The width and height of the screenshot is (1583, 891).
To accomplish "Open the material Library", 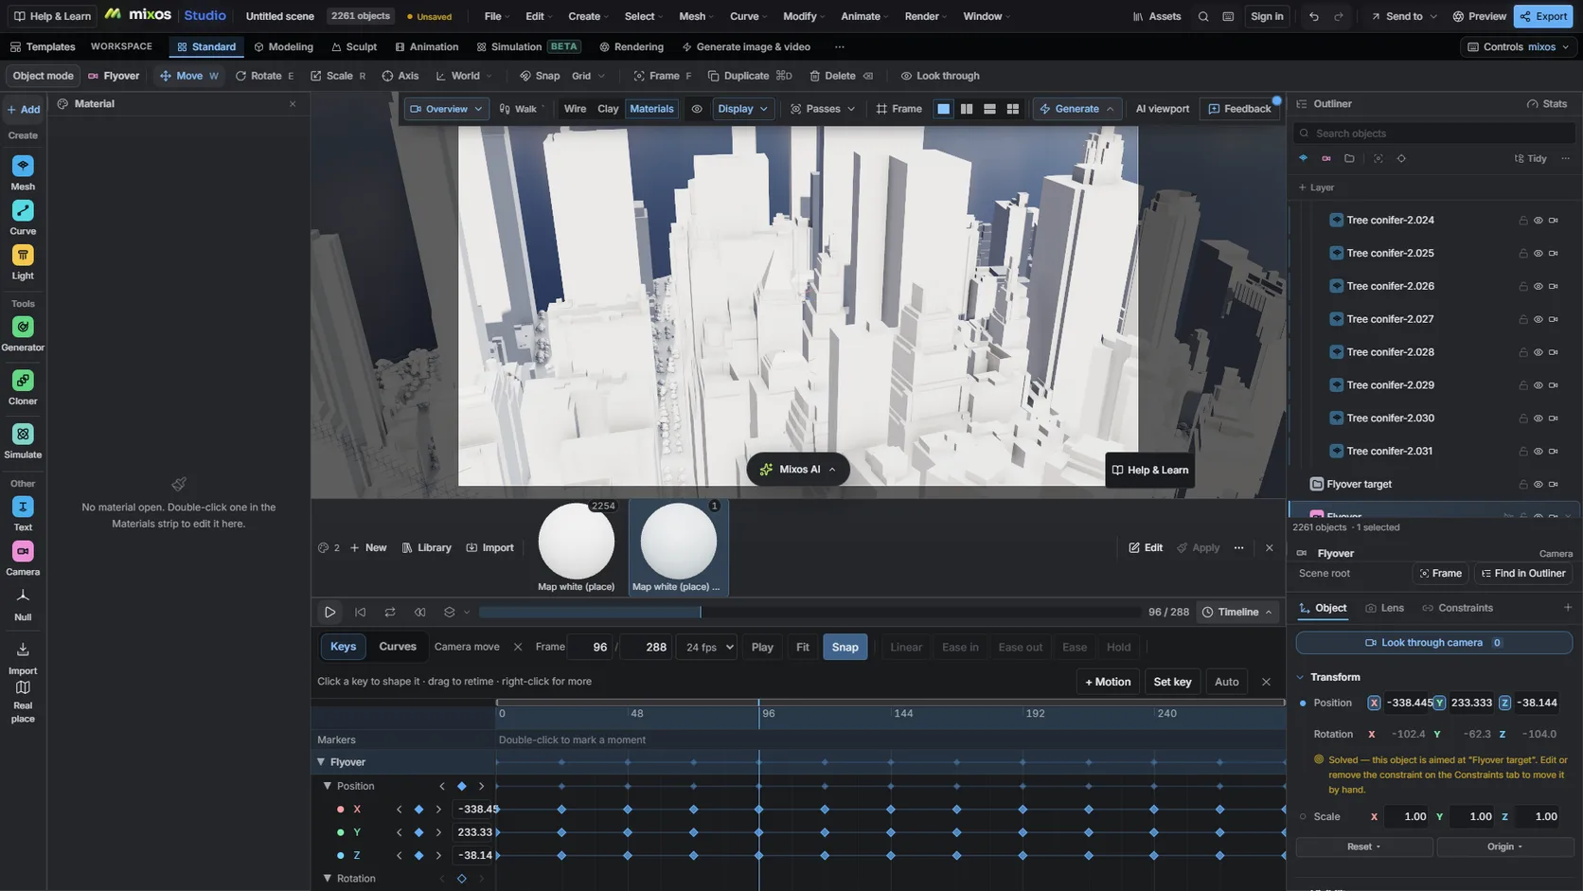I will (x=426, y=548).
